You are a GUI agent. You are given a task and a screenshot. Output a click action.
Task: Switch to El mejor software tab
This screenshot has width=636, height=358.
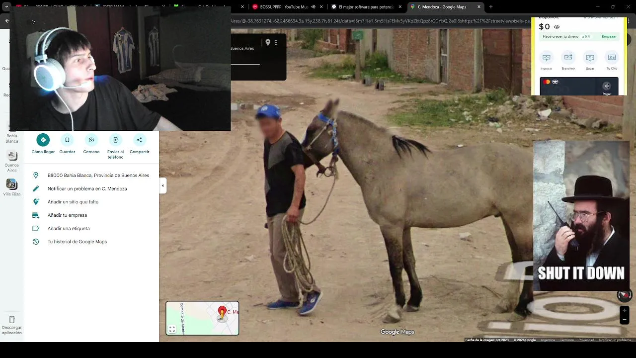click(x=367, y=7)
